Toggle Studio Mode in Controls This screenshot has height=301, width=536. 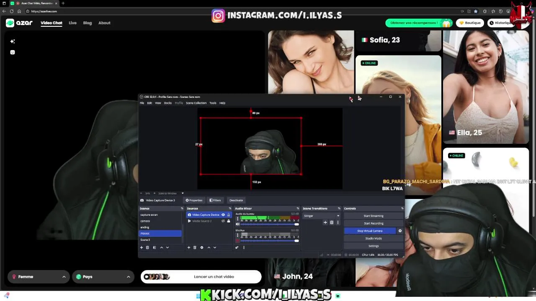(373, 238)
